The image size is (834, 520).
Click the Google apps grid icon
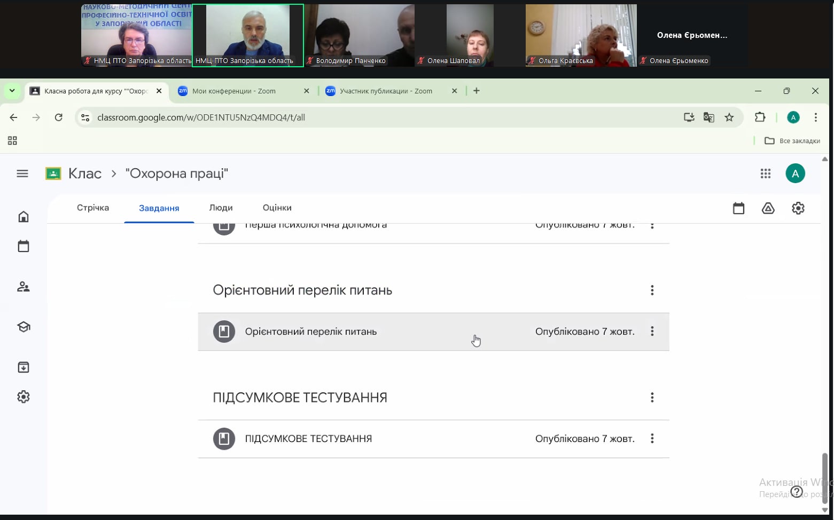point(765,174)
